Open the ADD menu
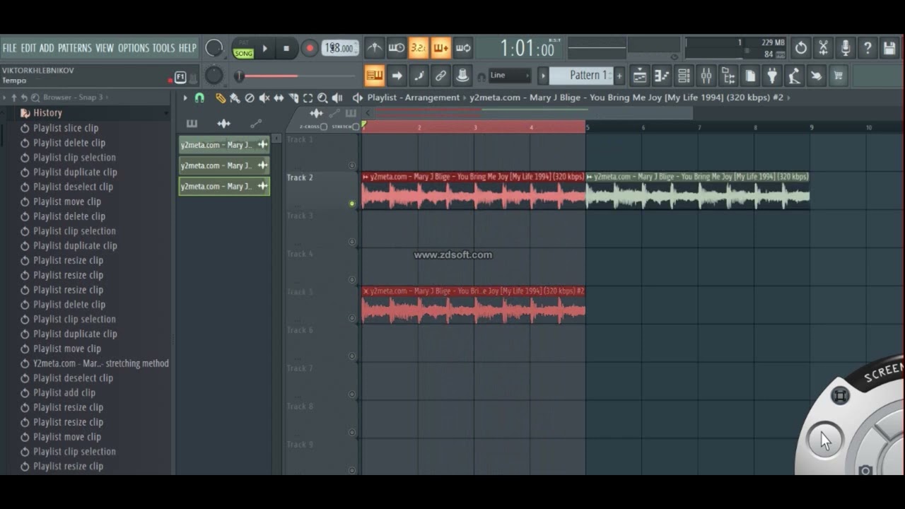905x509 pixels. click(x=47, y=48)
